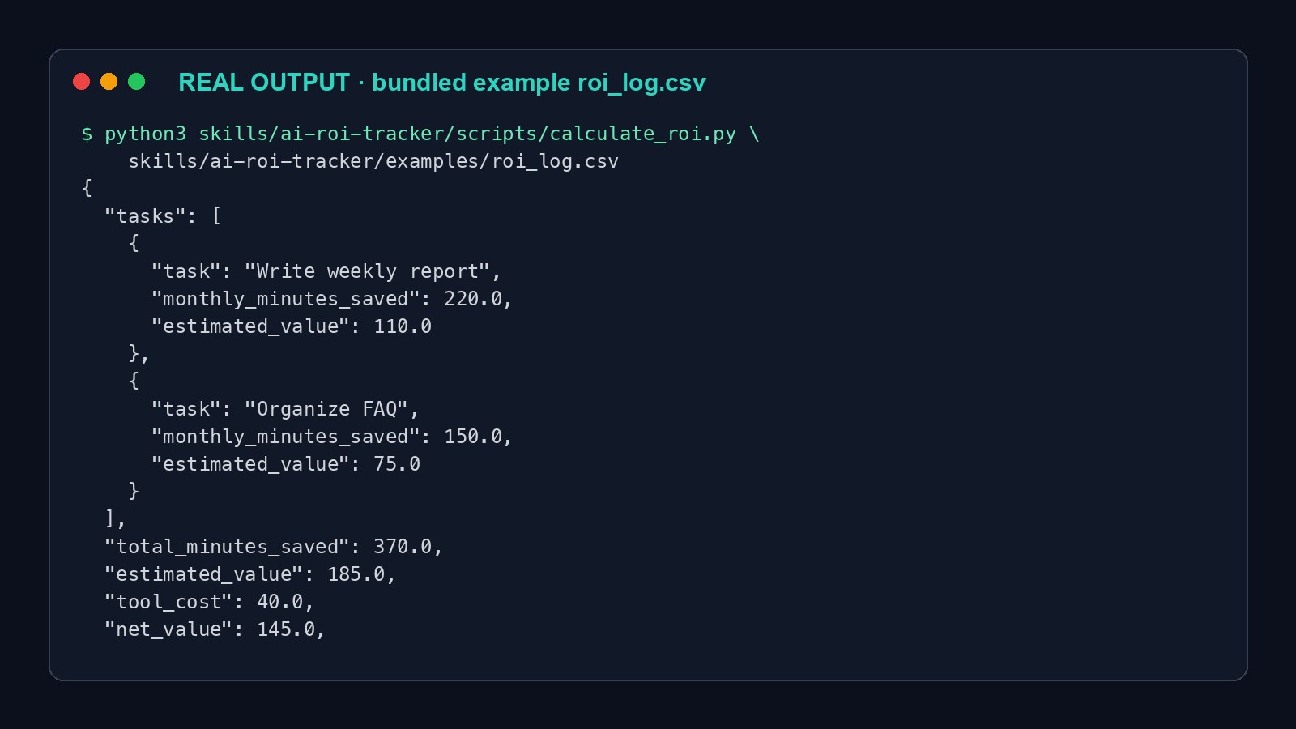Click the estimated_value 75.0 line
This screenshot has width=1296, height=729.
pyautogui.click(x=286, y=464)
